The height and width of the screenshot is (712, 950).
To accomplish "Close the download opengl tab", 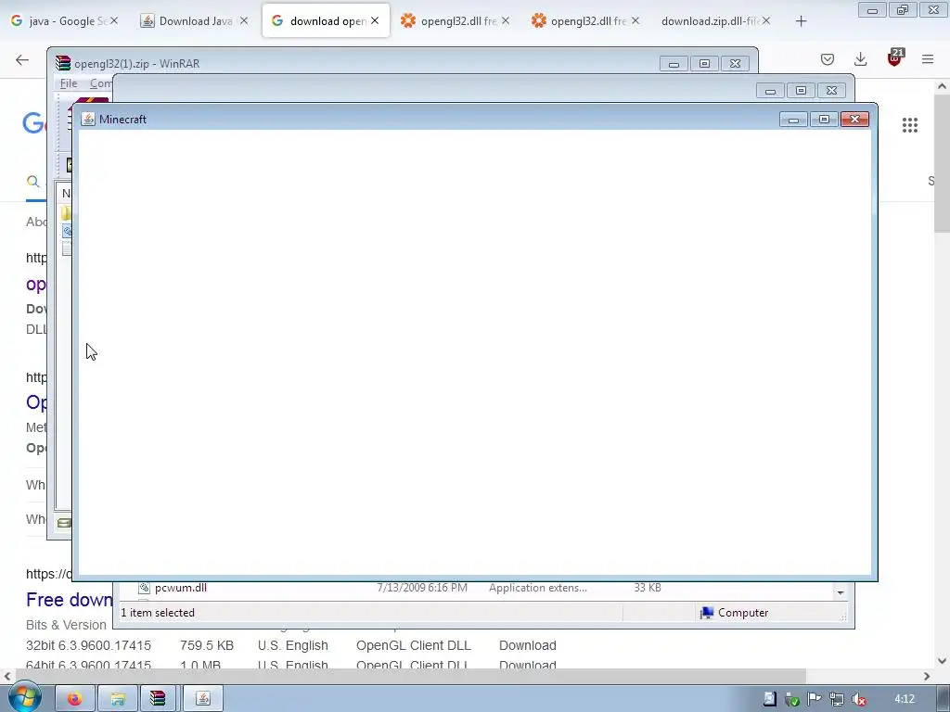I will click(x=375, y=20).
